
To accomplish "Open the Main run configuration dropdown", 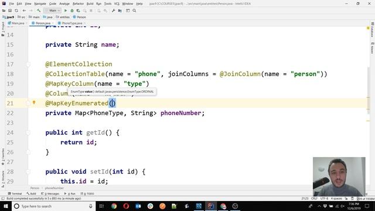I will 52,11.
